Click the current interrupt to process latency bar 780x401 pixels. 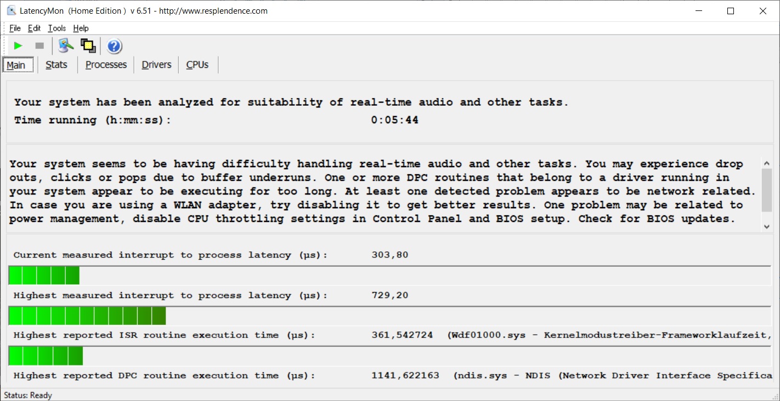tap(44, 276)
